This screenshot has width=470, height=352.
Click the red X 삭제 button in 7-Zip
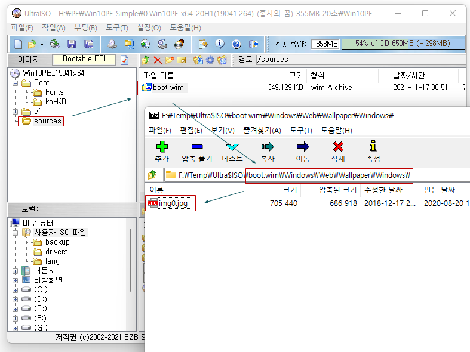click(338, 152)
